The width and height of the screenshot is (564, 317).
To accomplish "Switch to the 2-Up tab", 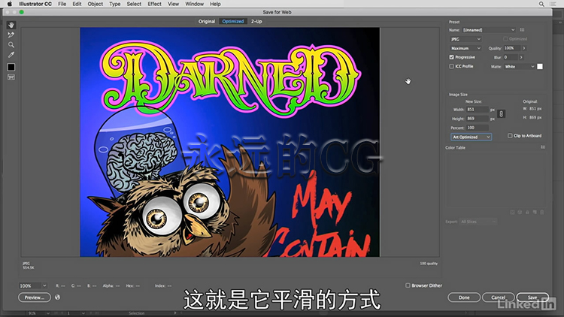I will pos(256,21).
